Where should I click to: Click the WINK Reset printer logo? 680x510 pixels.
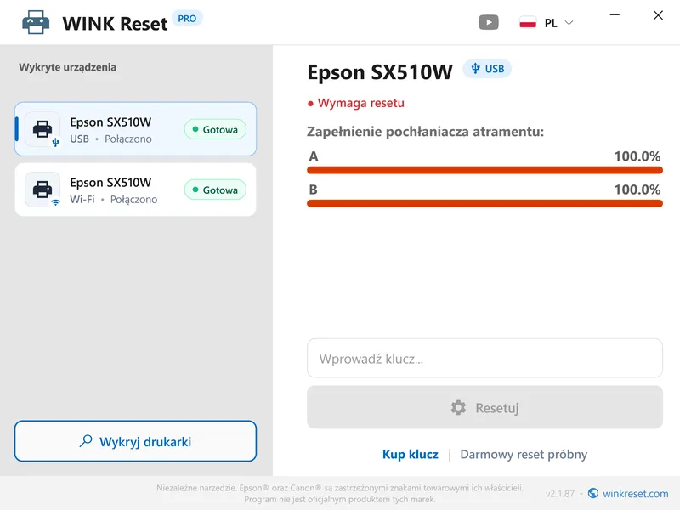click(x=36, y=22)
